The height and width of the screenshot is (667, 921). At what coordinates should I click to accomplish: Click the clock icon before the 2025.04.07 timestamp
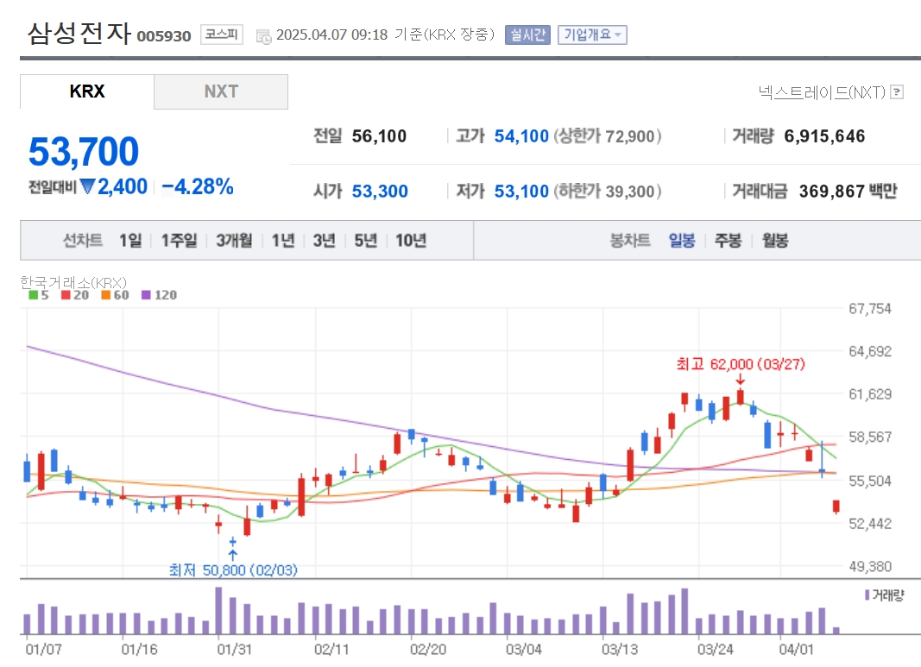(x=264, y=35)
